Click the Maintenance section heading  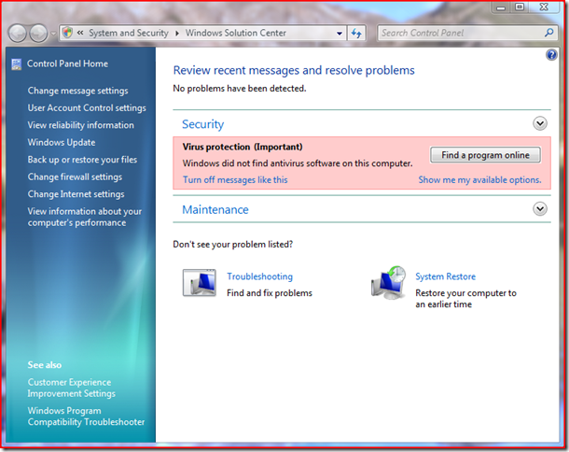click(x=215, y=209)
